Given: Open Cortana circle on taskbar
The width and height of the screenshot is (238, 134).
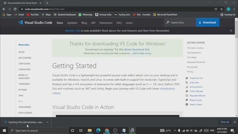Looking at the screenshot, I should click(x=73, y=131).
